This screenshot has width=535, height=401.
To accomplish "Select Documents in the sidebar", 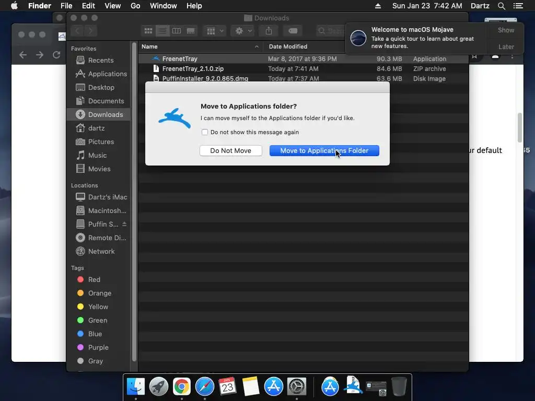I will pos(99,101).
